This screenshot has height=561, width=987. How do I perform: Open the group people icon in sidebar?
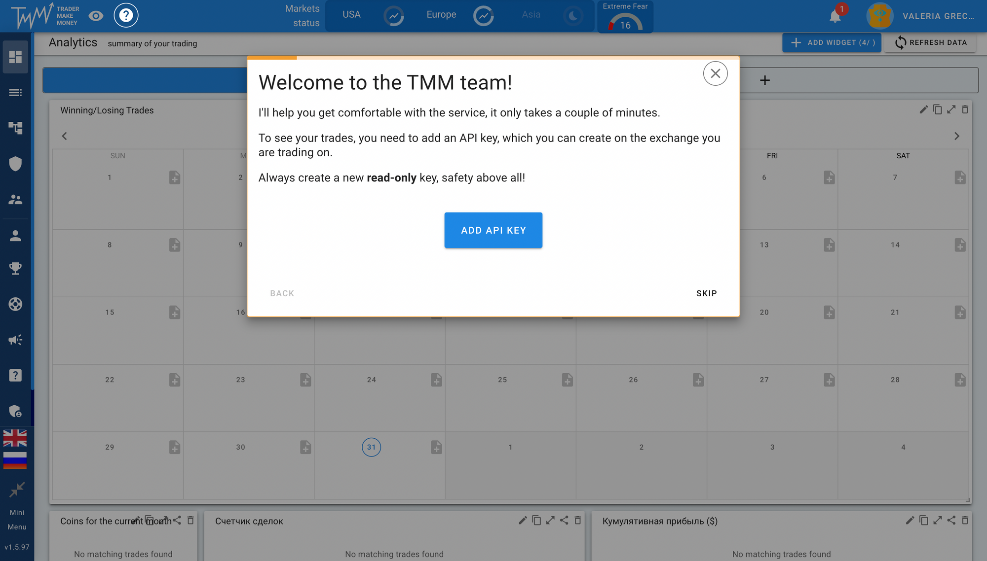pyautogui.click(x=15, y=200)
